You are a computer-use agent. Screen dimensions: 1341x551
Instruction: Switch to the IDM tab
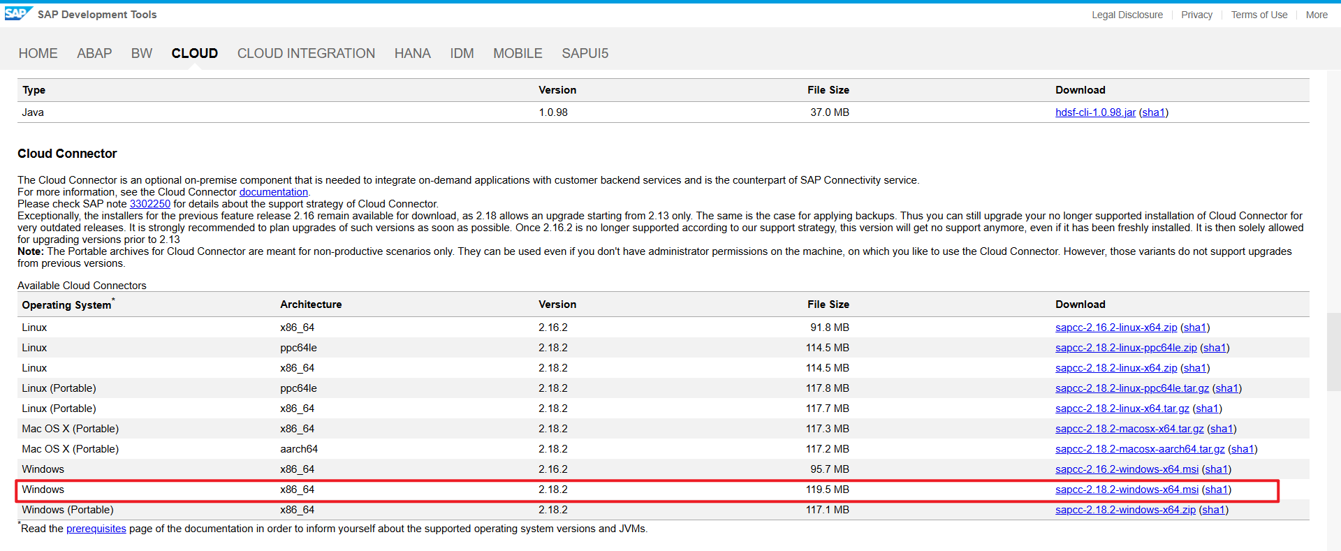pos(462,53)
